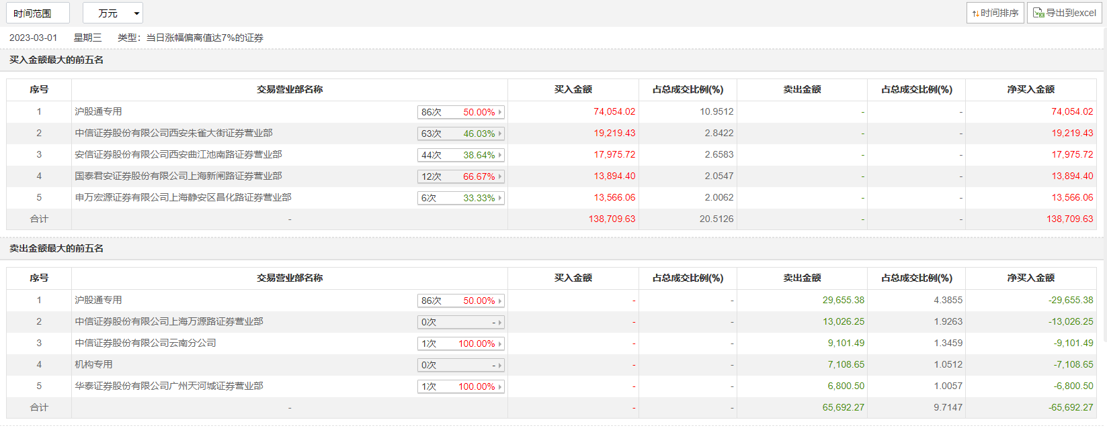Open the 万元 unit dropdown
This screenshot has height=428, width=1107.
click(112, 13)
